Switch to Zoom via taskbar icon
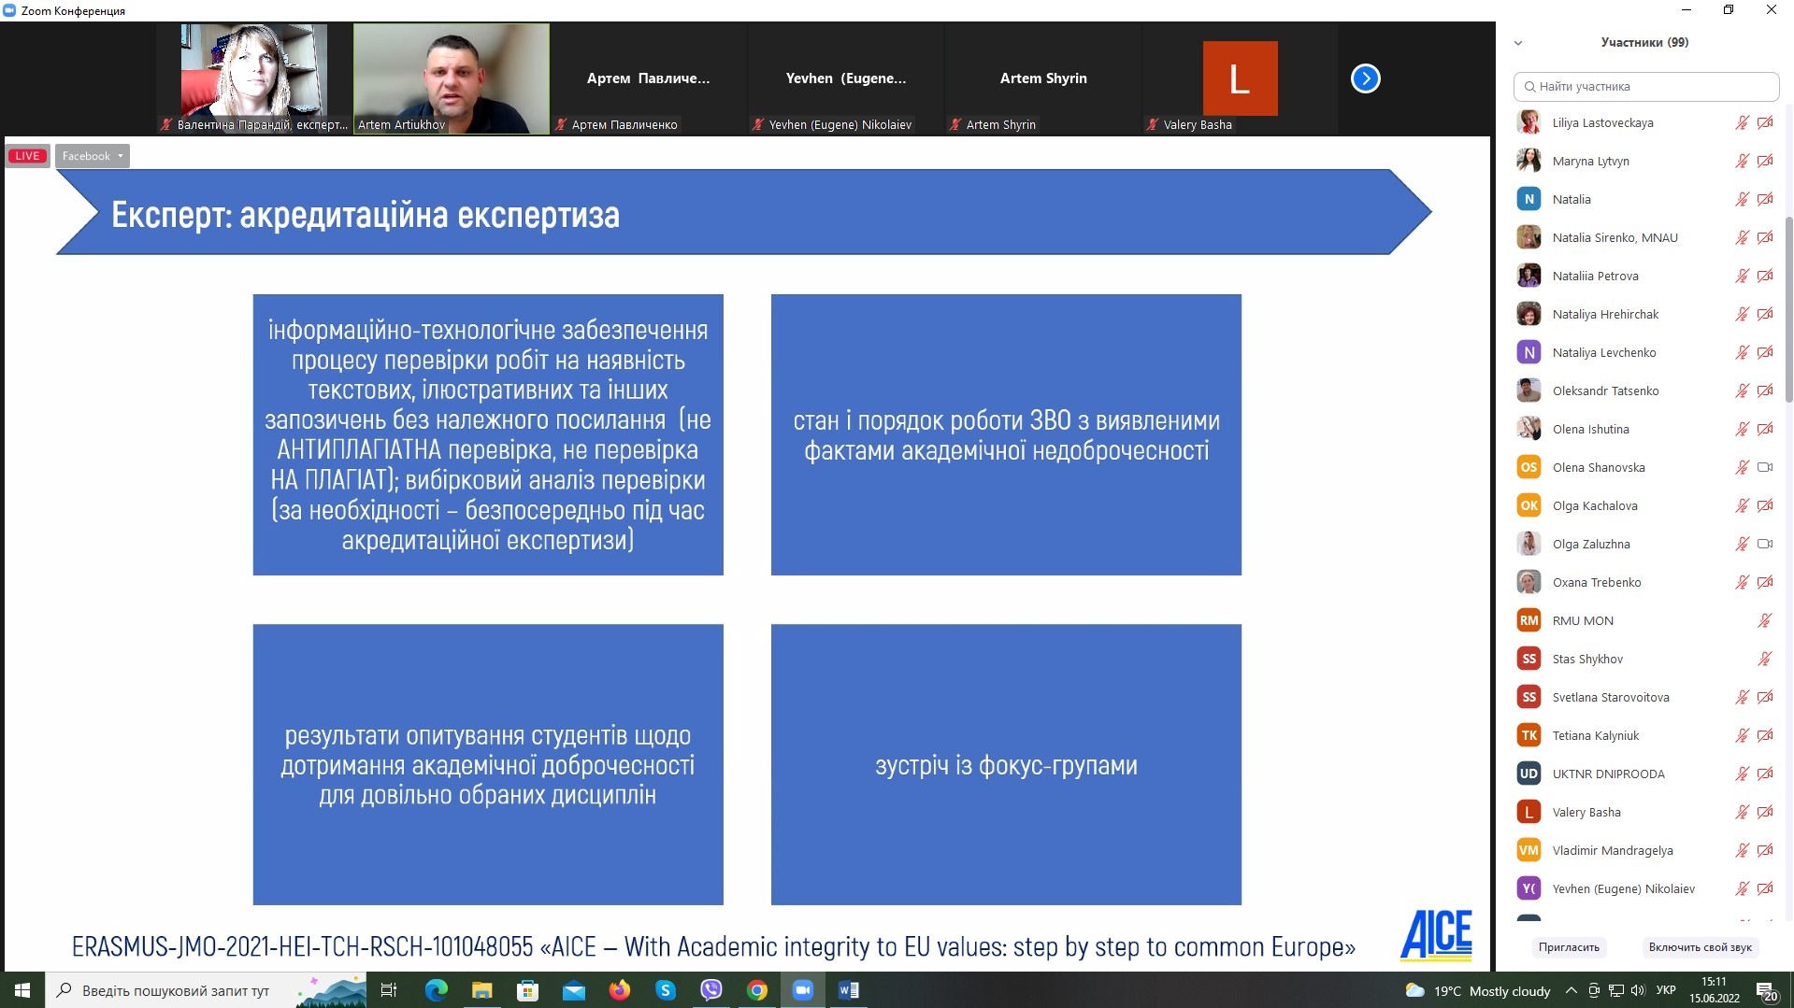Viewport: 1794px width, 1008px height. [802, 990]
